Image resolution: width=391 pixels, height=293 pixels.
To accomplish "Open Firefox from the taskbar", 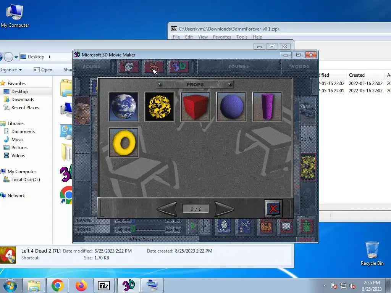I will pyautogui.click(x=81, y=285).
